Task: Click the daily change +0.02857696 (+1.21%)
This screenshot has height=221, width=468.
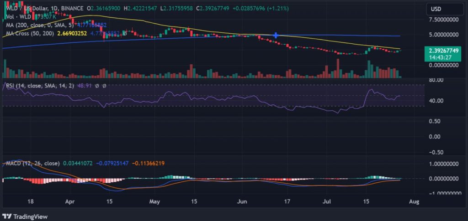Action: pyautogui.click(x=261, y=9)
